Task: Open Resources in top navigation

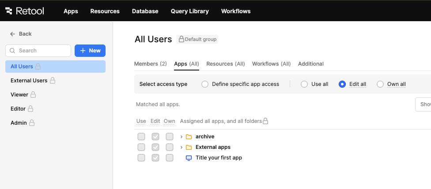Action: [105, 11]
